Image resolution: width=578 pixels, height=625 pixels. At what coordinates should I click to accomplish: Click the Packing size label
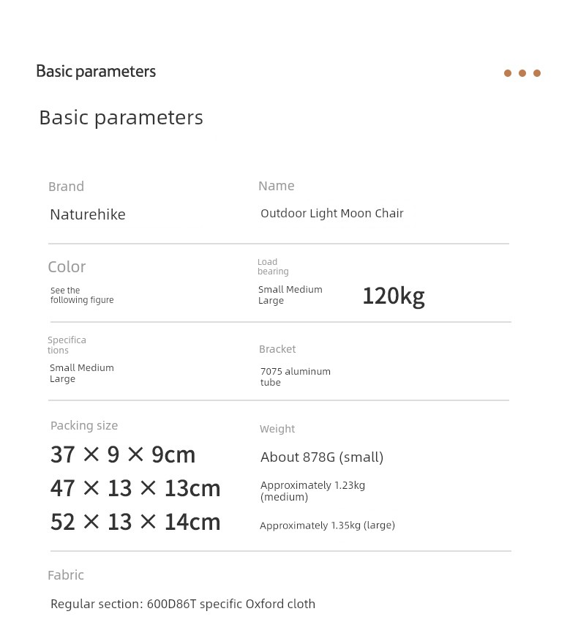point(84,426)
